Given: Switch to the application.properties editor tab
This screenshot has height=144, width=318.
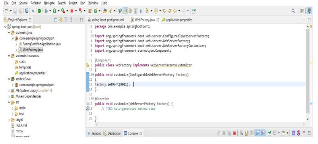Looking at the screenshot, I should [x=177, y=20].
